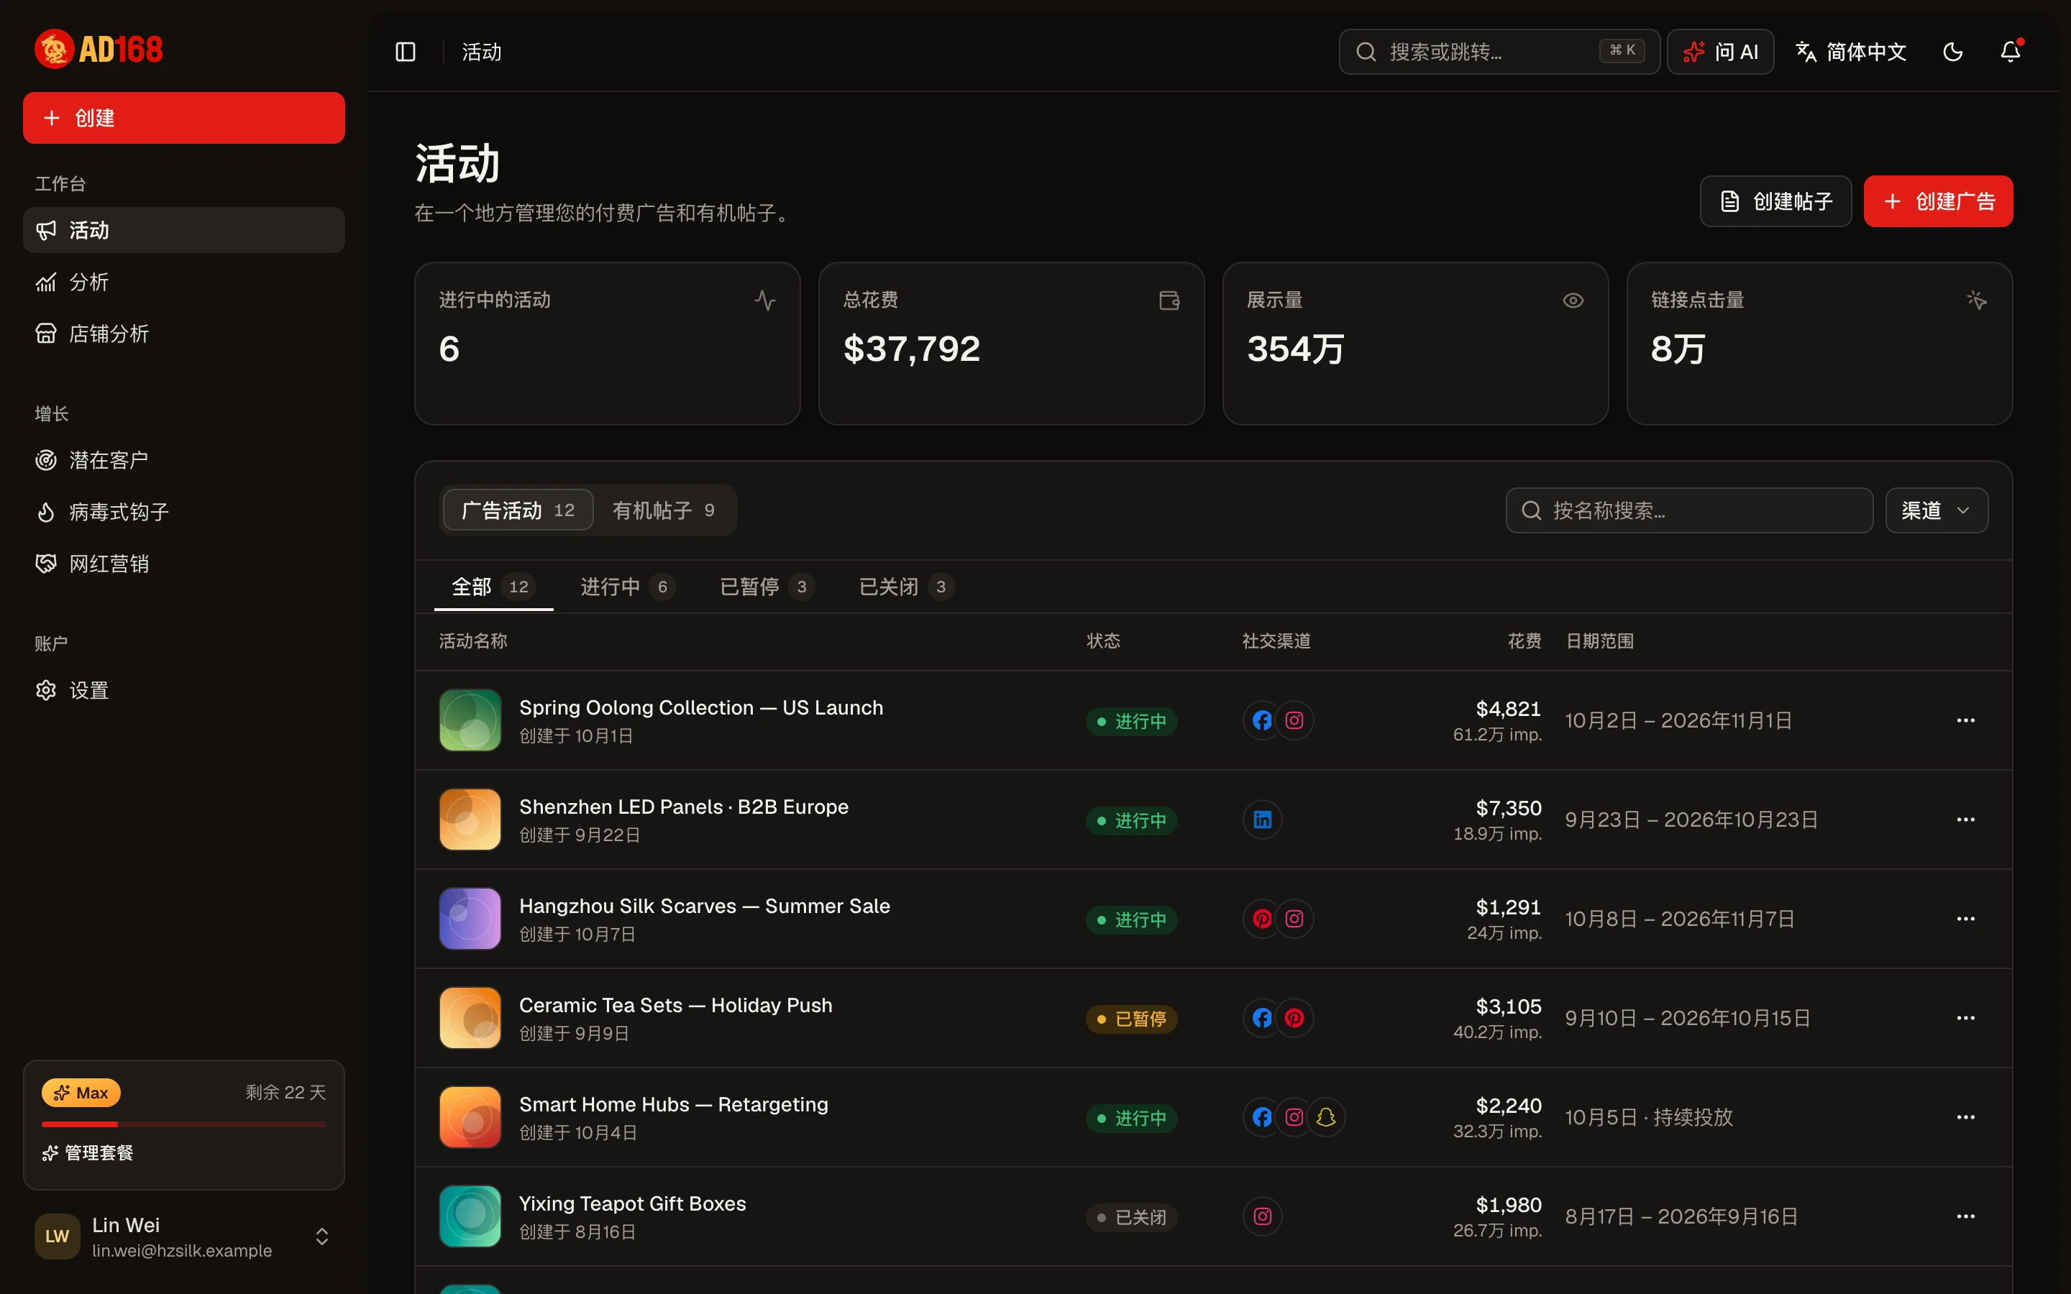The image size is (2071, 1294).
Task: Open the 简体中文 language selector
Action: (x=1851, y=52)
